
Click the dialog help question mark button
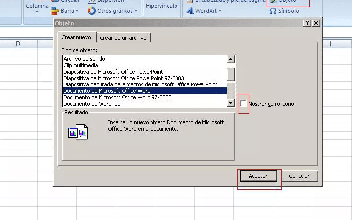[307, 23]
